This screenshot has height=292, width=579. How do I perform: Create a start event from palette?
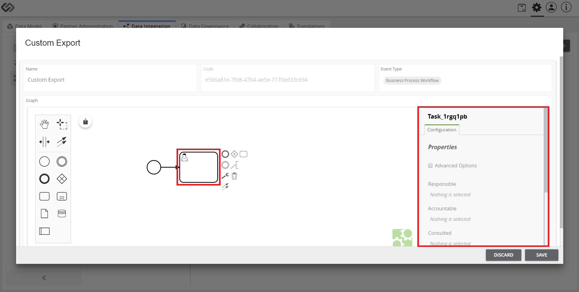point(44,162)
